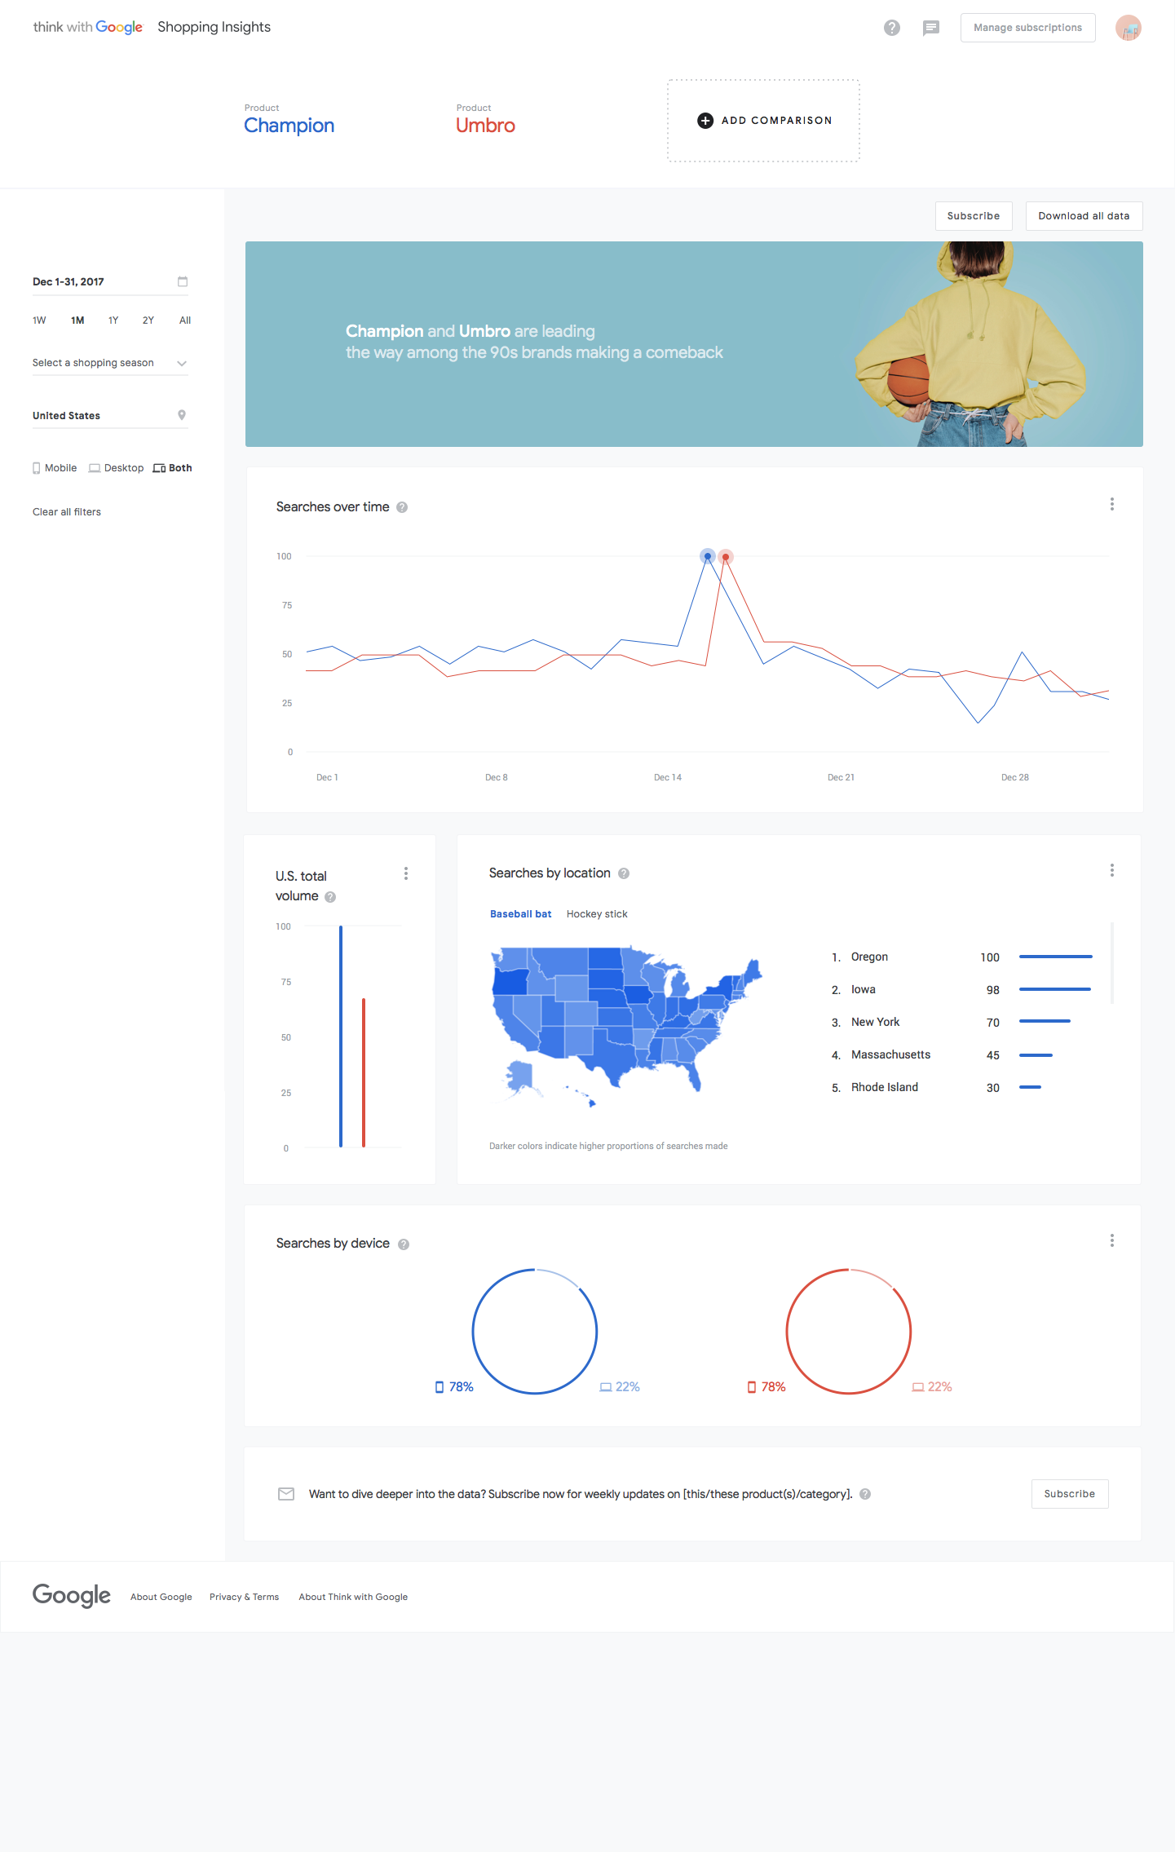Click the blue Champion volume bar

pos(341,1037)
